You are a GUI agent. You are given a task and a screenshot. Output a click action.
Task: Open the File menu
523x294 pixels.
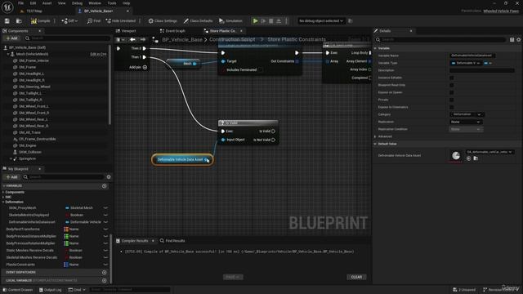pos(20,3)
